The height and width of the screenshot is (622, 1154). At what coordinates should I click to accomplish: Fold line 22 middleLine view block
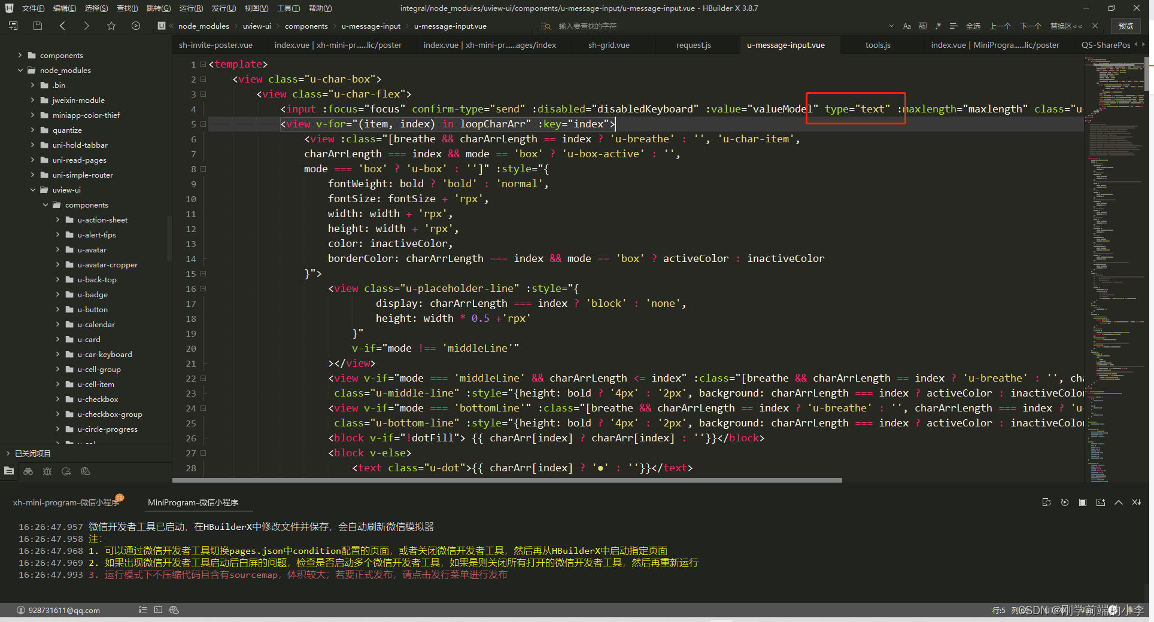point(204,378)
